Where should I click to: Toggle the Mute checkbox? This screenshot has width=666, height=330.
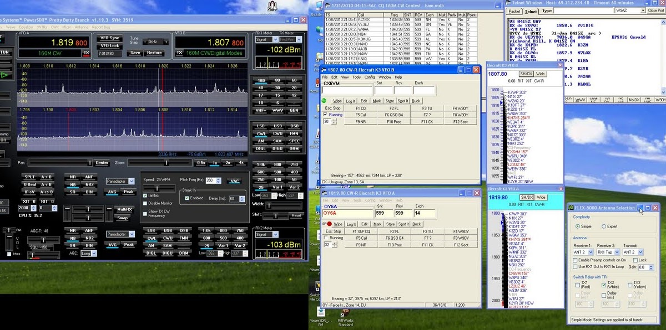10,254
